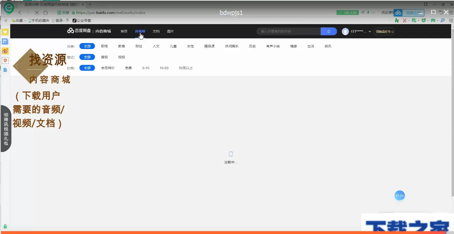Click the 360 browser logo
This screenshot has width=454, height=234.
point(9,8)
